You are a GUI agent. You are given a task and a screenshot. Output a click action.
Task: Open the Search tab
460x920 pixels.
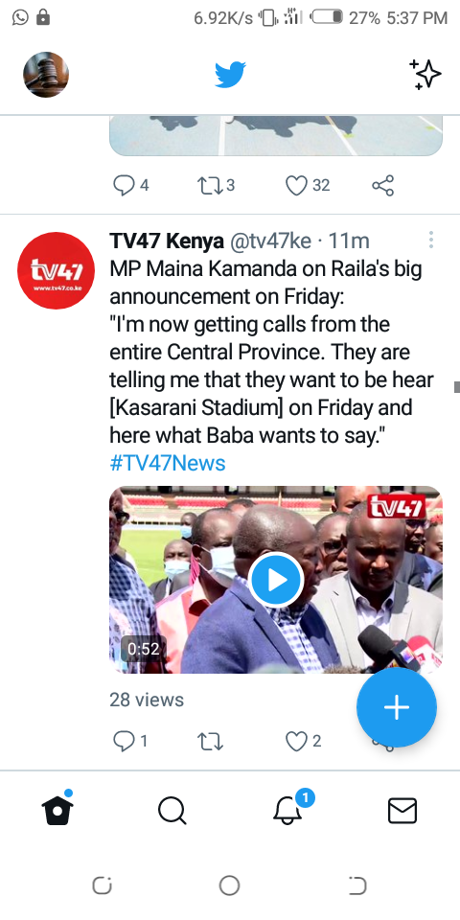[x=172, y=811]
